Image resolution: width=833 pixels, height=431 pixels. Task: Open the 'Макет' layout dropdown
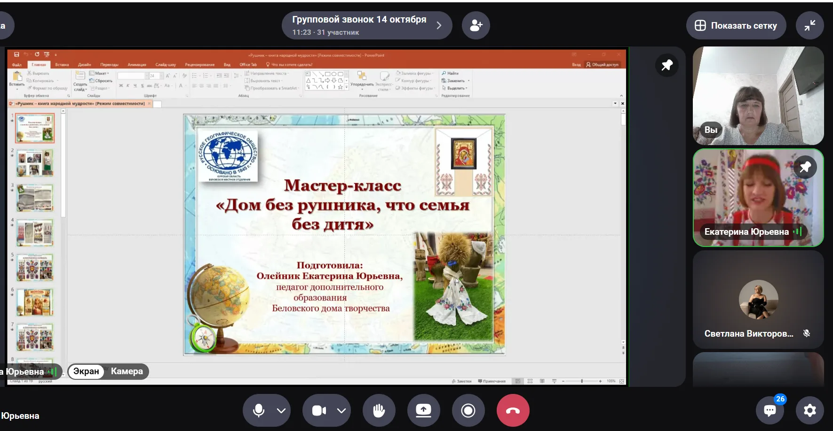click(x=99, y=73)
